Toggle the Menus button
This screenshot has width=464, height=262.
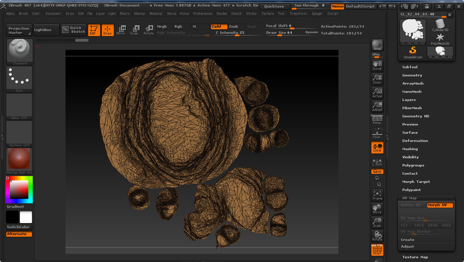[x=337, y=6]
